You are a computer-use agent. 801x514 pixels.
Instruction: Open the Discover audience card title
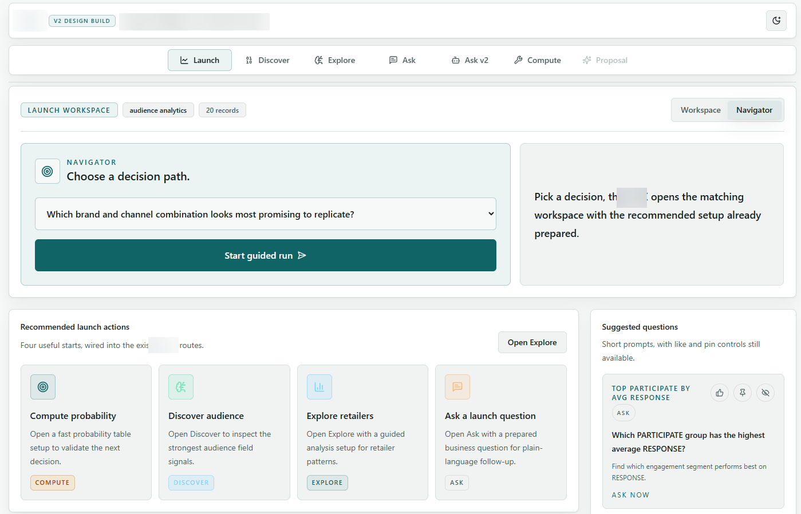206,416
